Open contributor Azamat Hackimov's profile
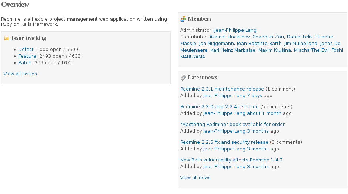Screen dimensions: 348x194 coord(230,37)
